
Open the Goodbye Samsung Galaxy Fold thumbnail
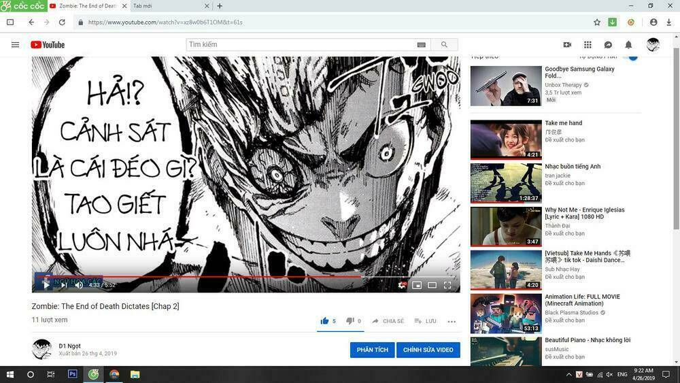point(506,86)
